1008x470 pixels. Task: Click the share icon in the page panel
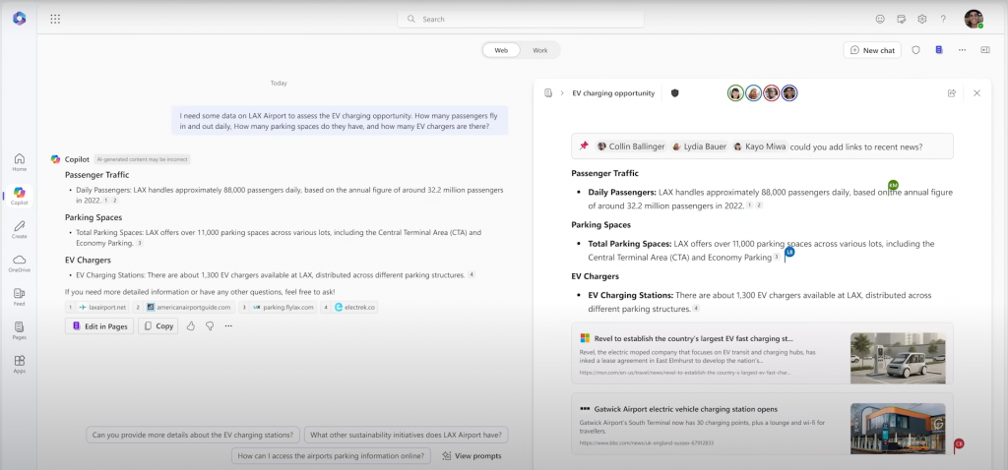[952, 93]
